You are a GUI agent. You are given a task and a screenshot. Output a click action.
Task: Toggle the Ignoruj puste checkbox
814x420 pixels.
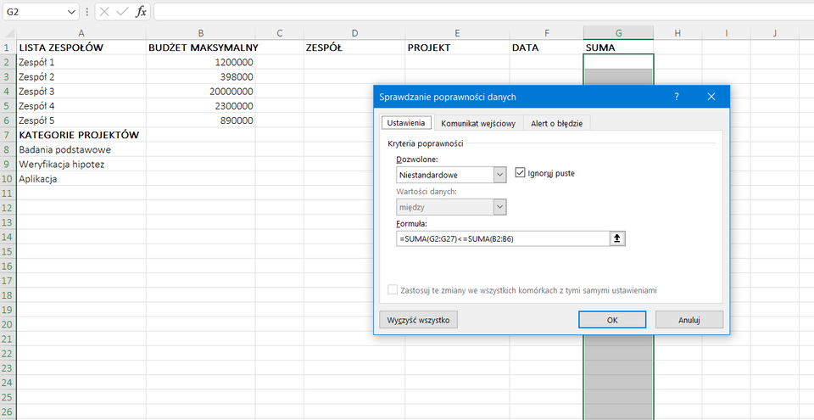pyautogui.click(x=521, y=173)
